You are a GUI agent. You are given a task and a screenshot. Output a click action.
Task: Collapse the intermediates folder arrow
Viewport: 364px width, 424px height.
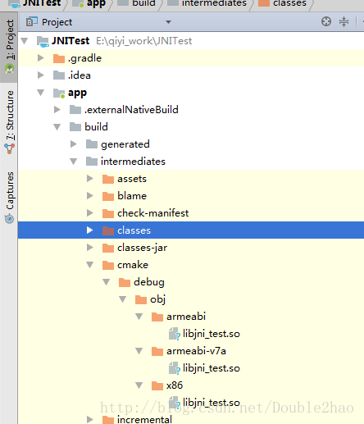[x=74, y=162]
